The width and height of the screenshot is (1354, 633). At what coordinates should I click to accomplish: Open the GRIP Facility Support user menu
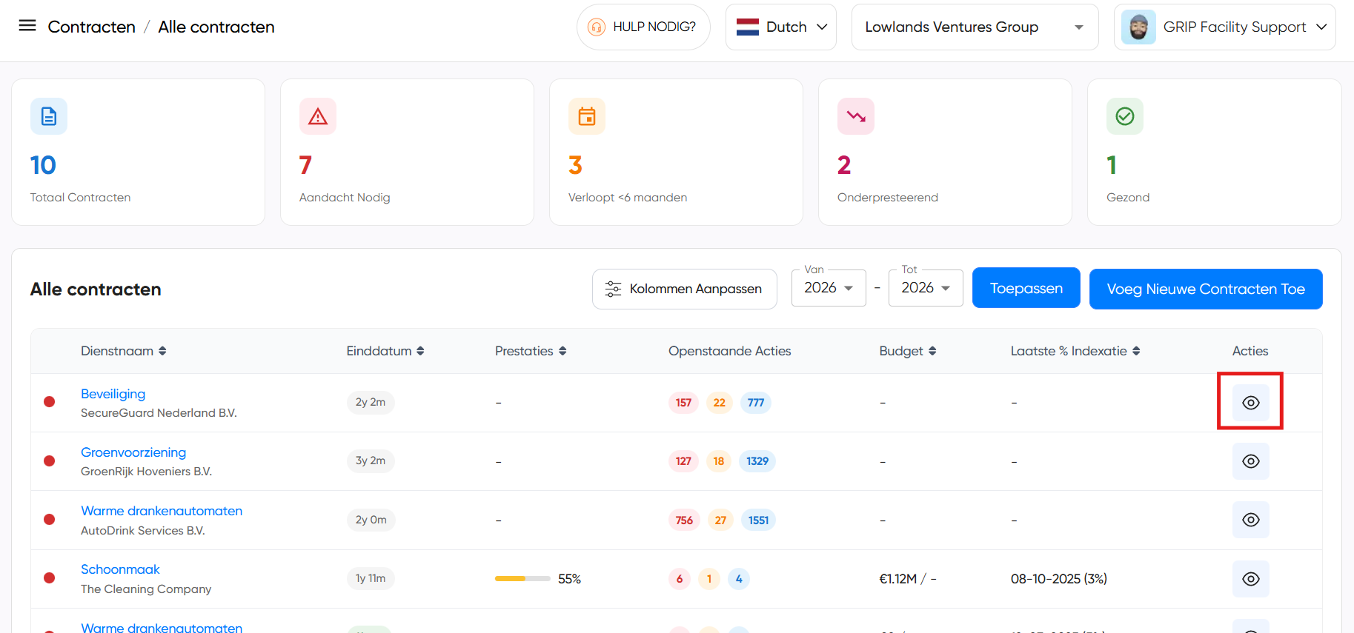1224,27
